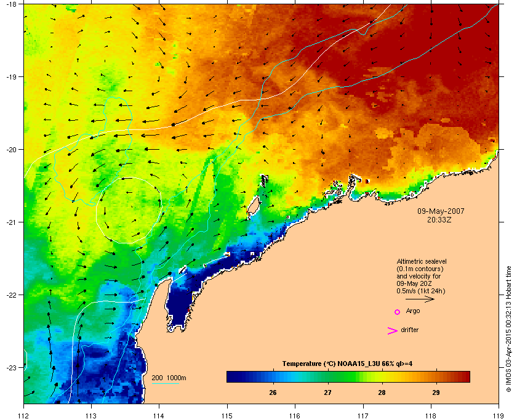Click the cyan bathymetry legend line
This screenshot has height=419, width=517.
point(165,384)
